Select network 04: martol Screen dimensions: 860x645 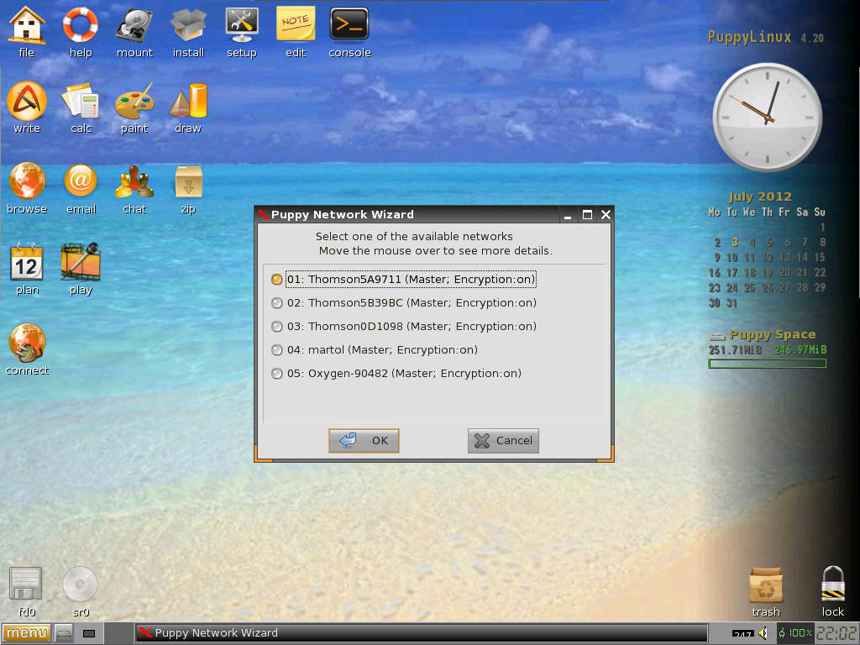pos(375,350)
